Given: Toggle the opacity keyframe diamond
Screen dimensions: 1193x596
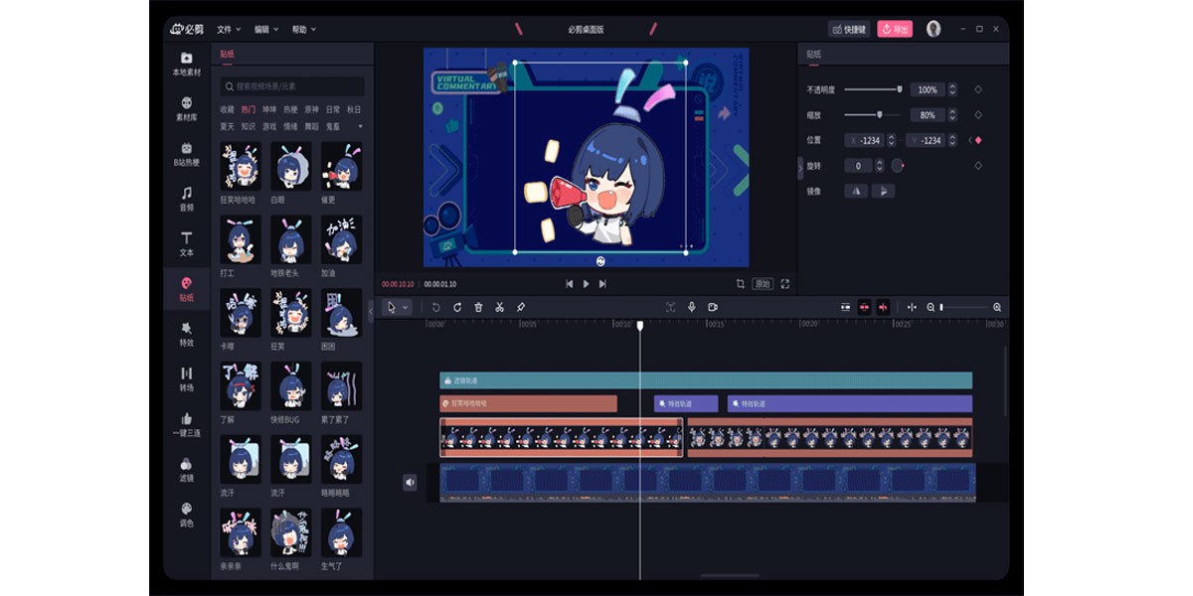Looking at the screenshot, I should click(978, 89).
